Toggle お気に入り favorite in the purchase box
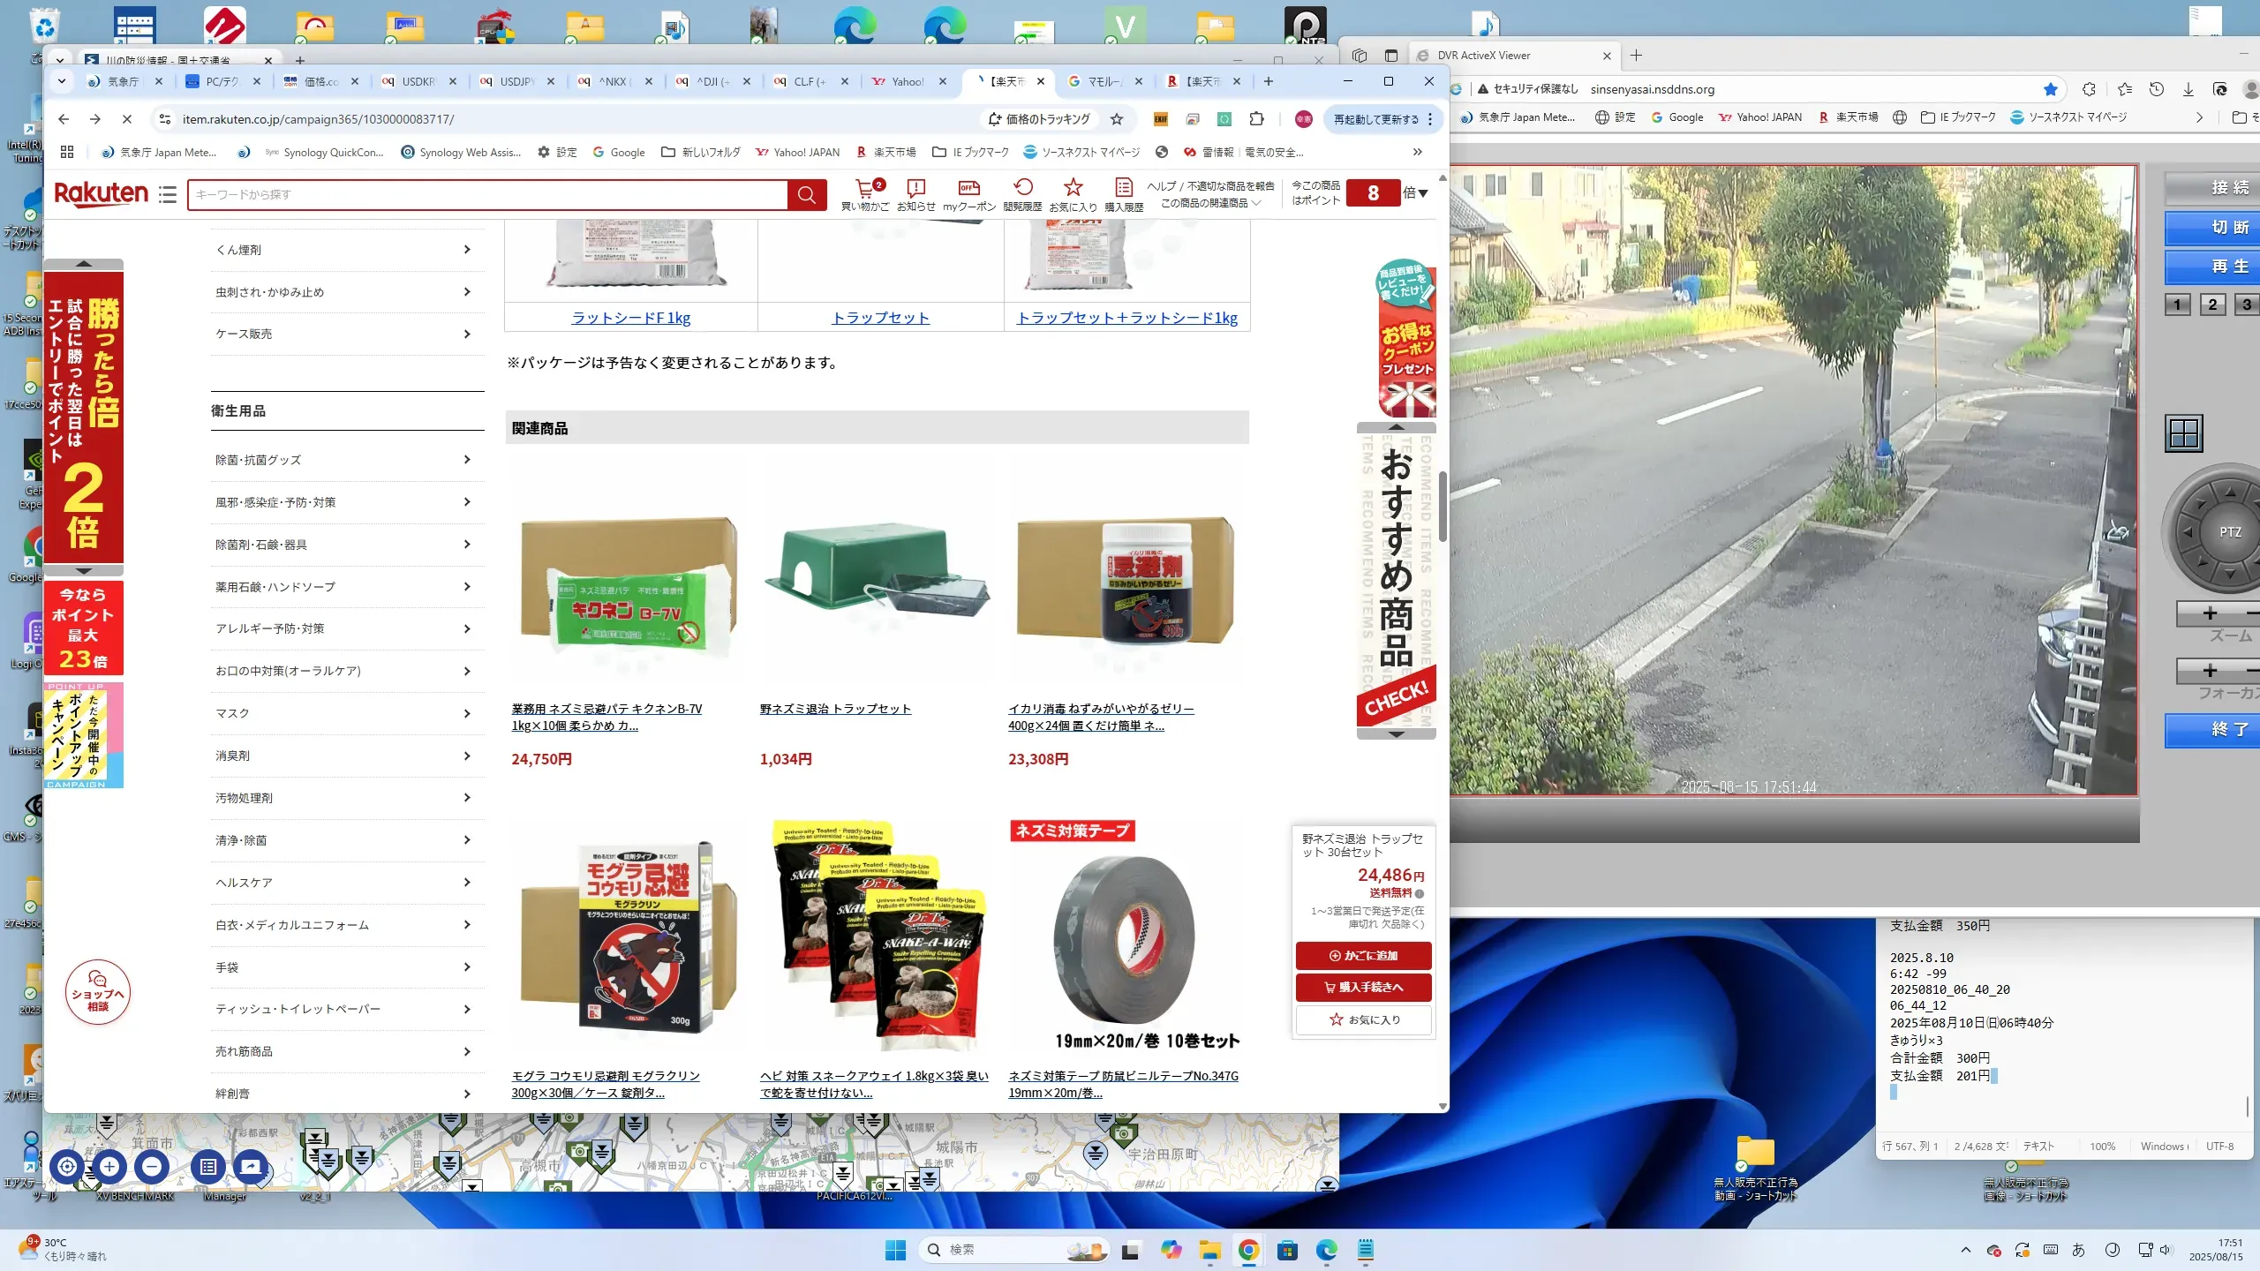2260x1271 pixels. (x=1363, y=1019)
